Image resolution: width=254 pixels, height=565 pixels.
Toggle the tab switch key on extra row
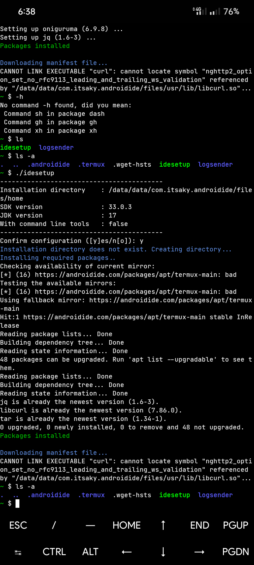coord(18,552)
